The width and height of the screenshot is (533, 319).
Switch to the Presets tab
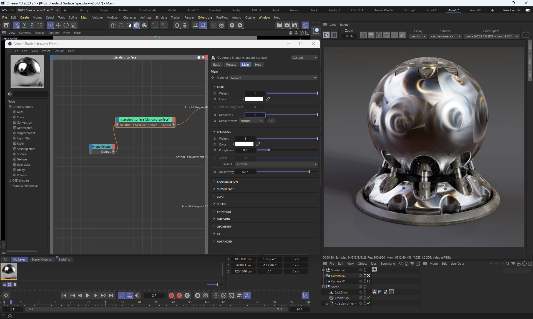231,65
